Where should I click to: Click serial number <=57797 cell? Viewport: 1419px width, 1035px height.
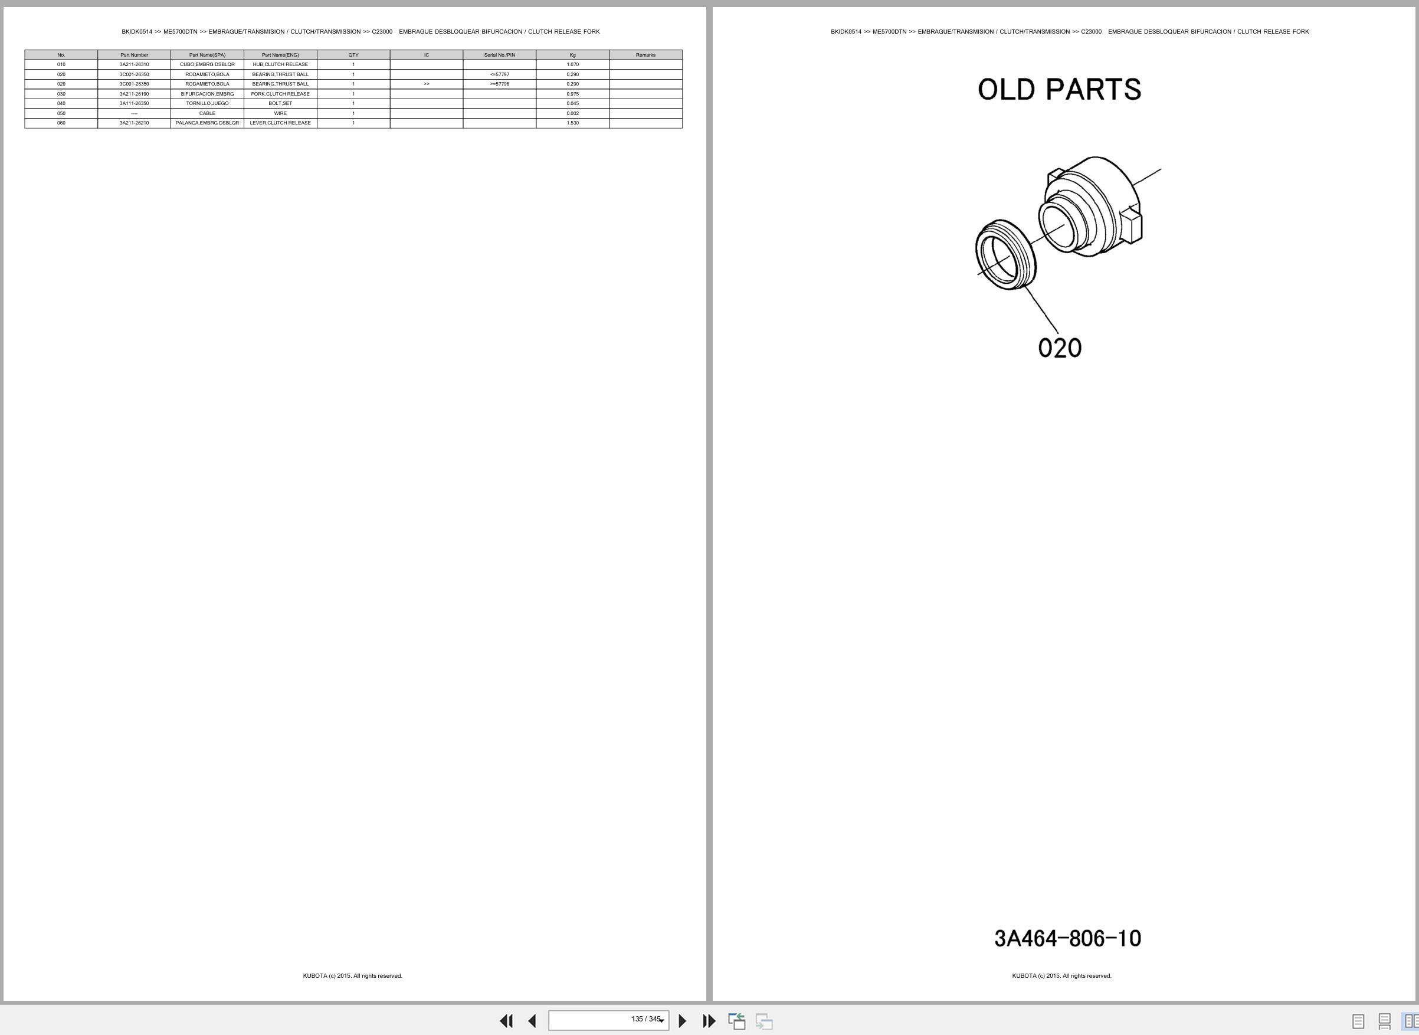(499, 74)
